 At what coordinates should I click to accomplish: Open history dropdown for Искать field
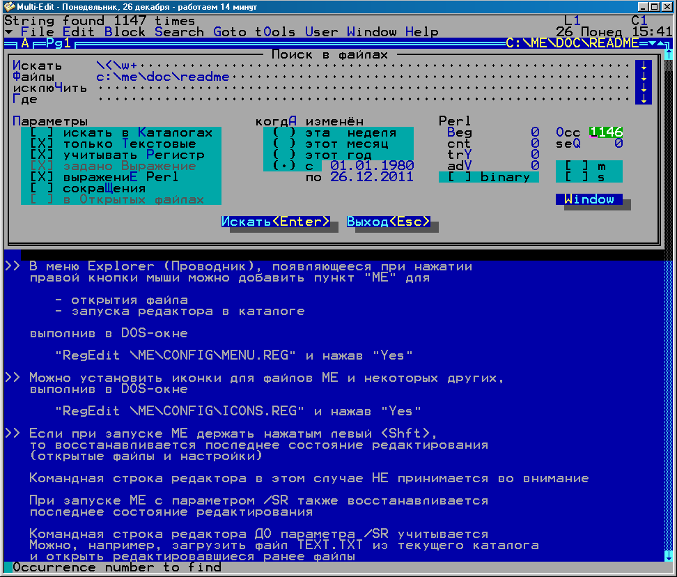644,66
